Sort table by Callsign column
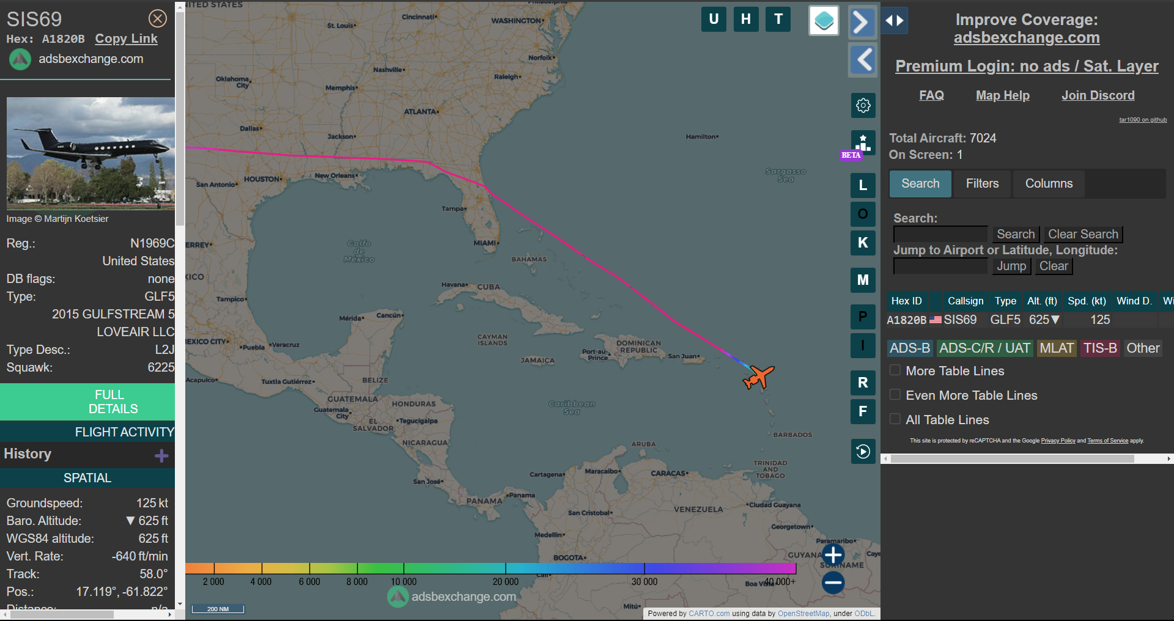Viewport: 1174px width, 621px height. point(965,301)
